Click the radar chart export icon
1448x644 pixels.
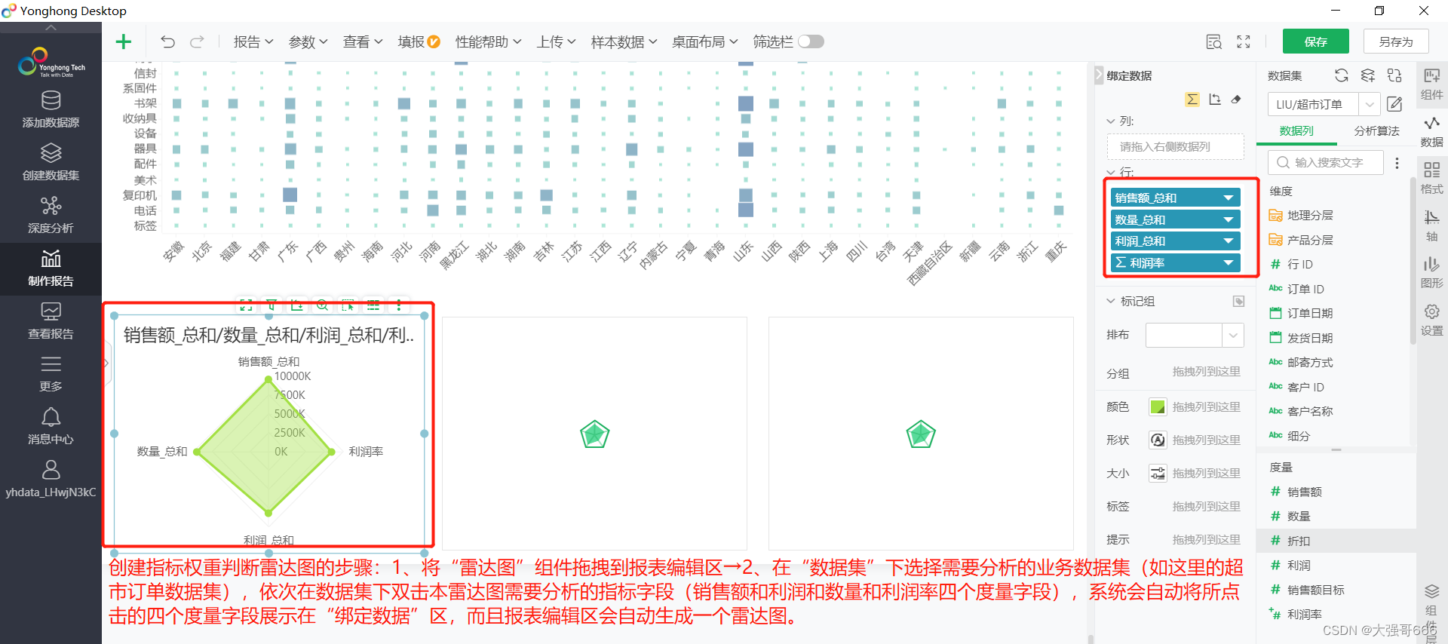(x=296, y=305)
